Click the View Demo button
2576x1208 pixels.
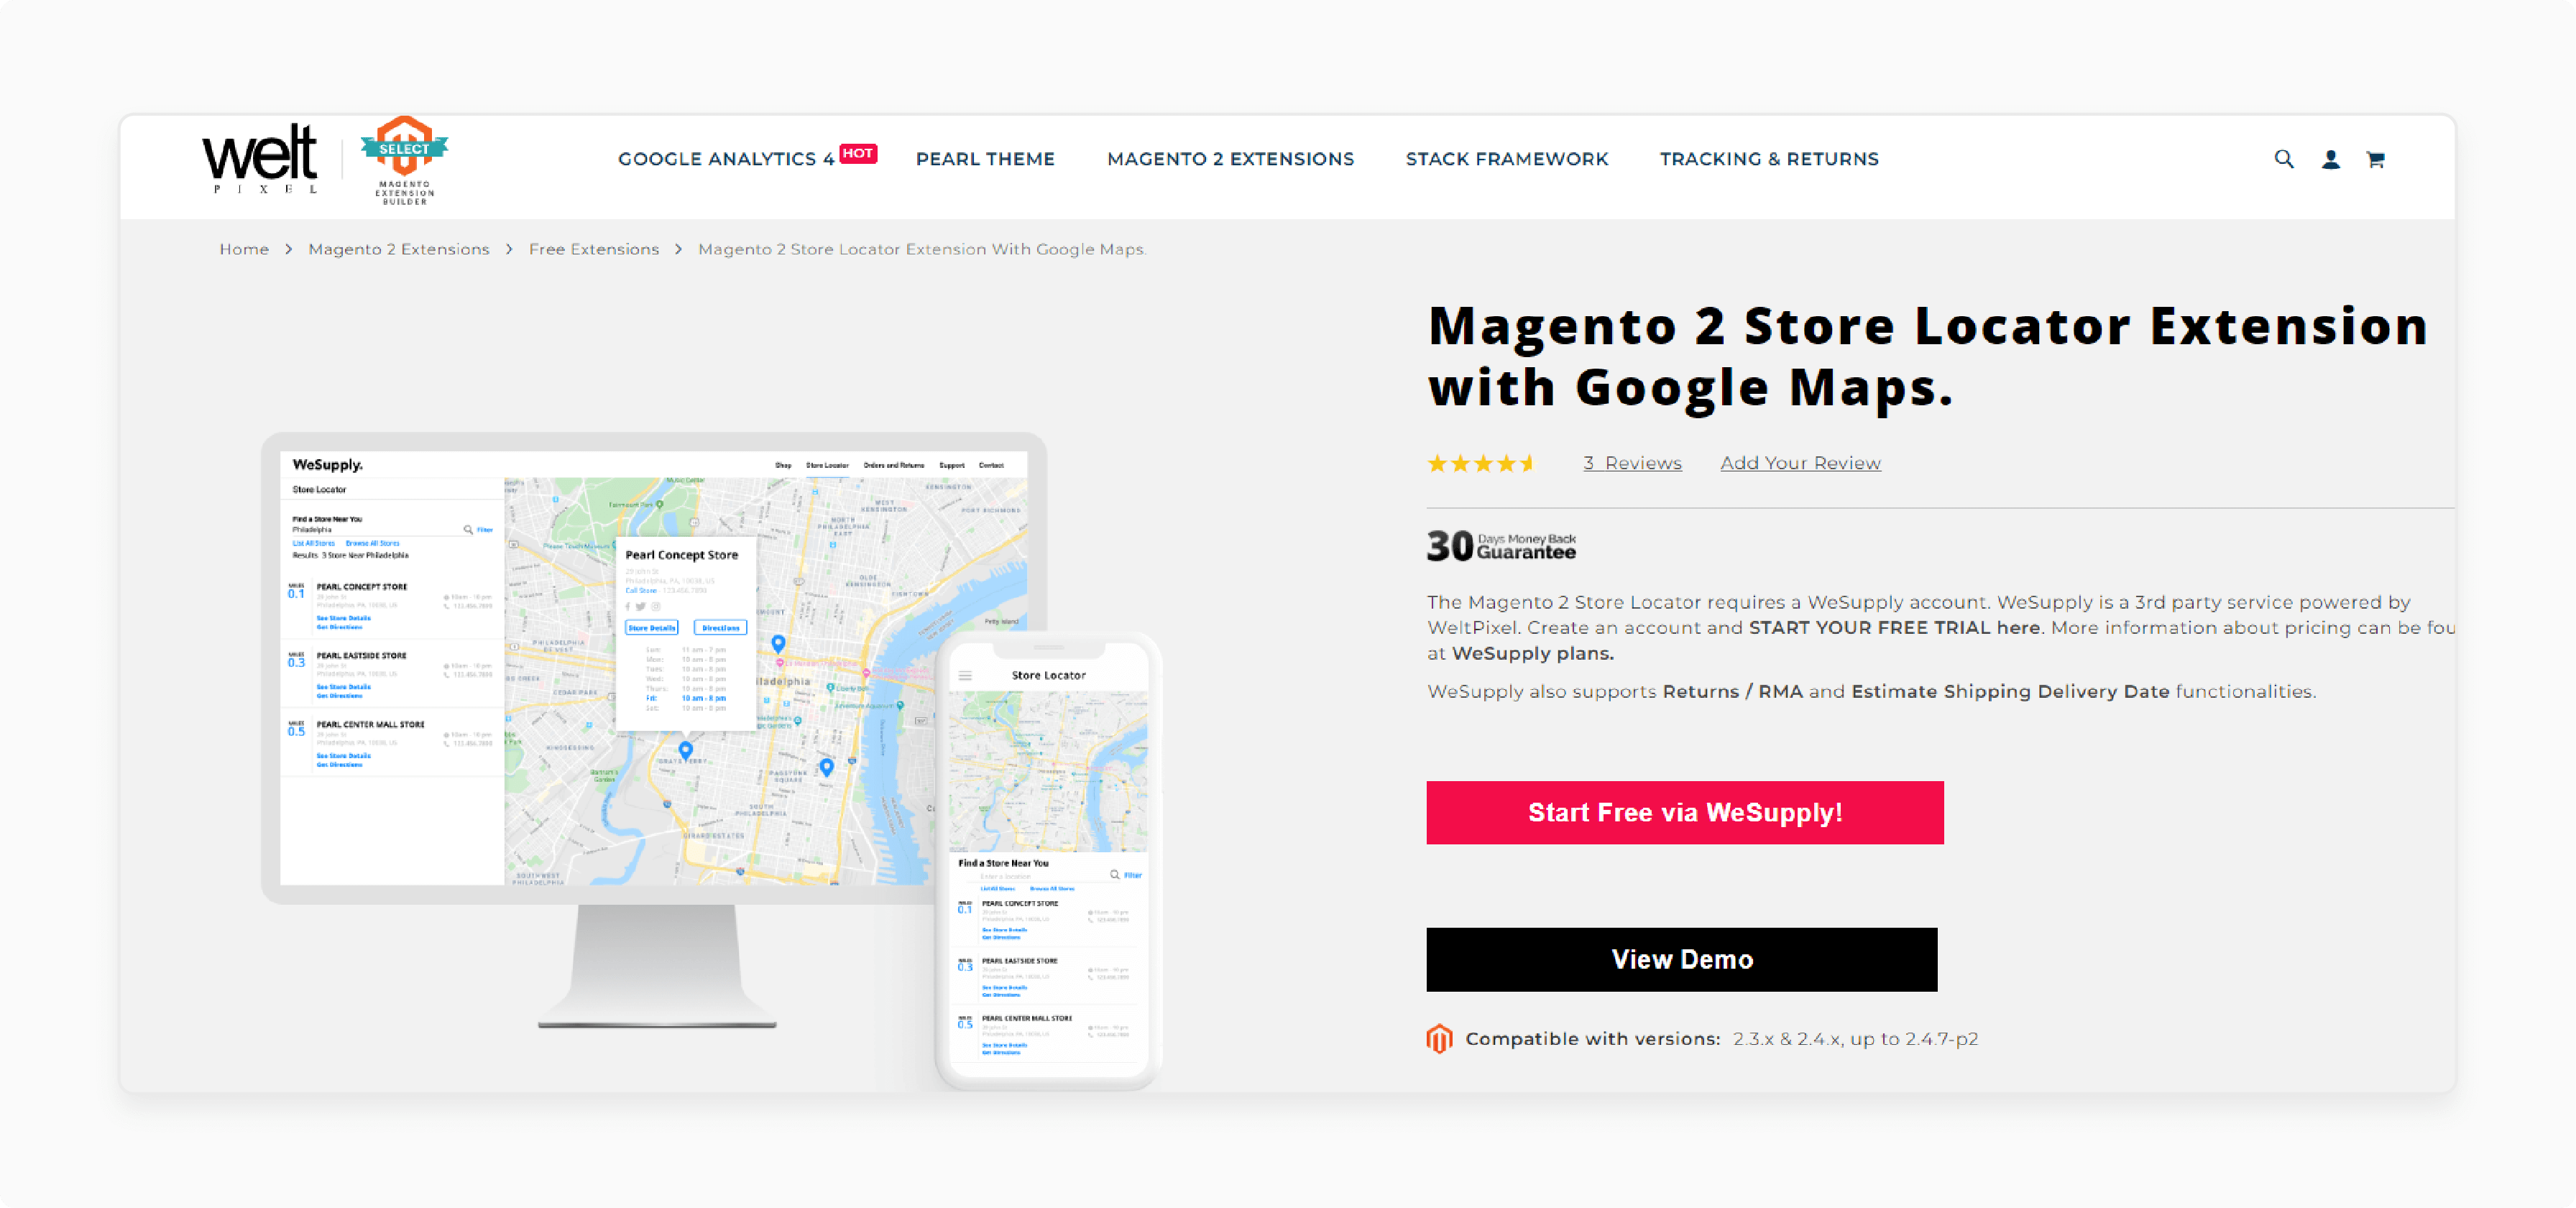(x=1682, y=959)
